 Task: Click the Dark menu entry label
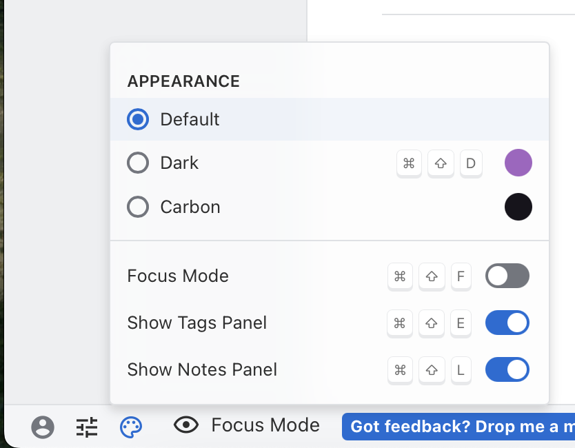pyautogui.click(x=179, y=163)
